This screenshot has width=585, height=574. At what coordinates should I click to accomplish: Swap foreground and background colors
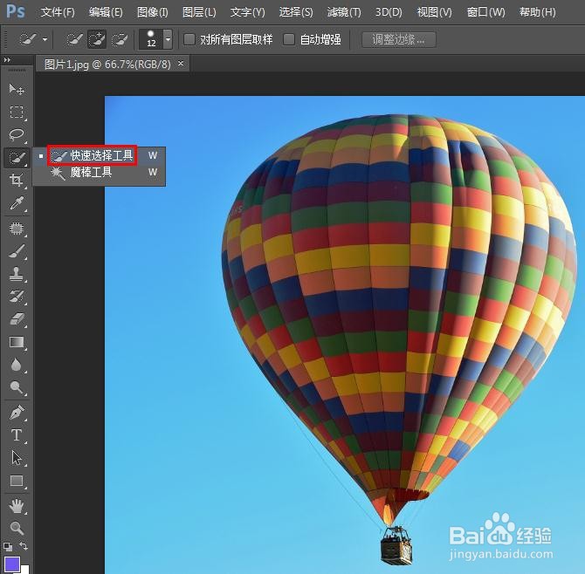(x=24, y=546)
